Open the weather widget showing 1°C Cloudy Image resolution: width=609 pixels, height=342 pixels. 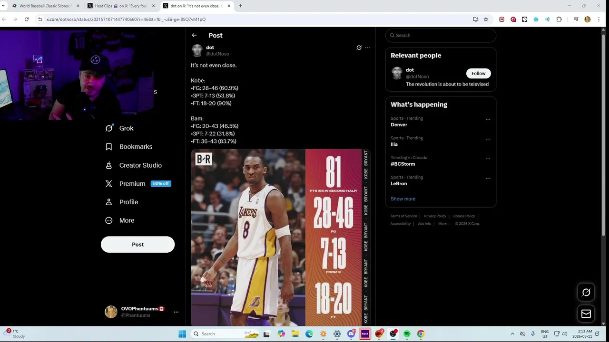pyautogui.click(x=14, y=334)
